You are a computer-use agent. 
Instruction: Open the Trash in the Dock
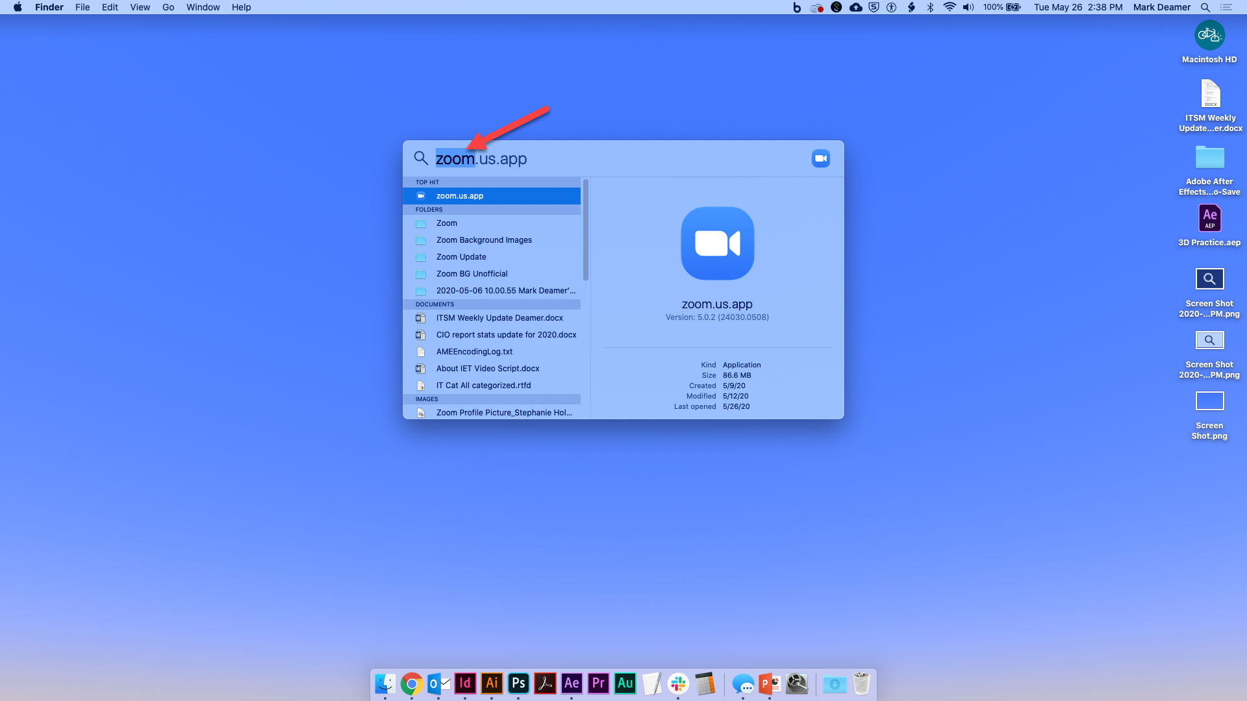(x=861, y=683)
